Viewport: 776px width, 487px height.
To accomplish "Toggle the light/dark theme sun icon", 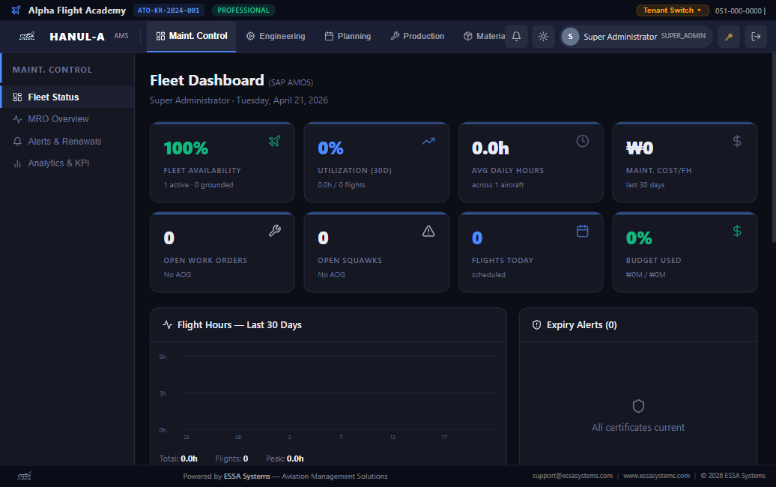I will coord(543,37).
